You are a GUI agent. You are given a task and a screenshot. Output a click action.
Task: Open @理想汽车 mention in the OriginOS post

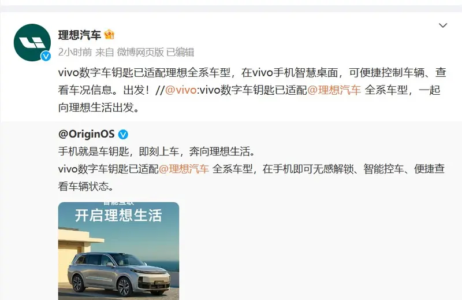coord(184,169)
